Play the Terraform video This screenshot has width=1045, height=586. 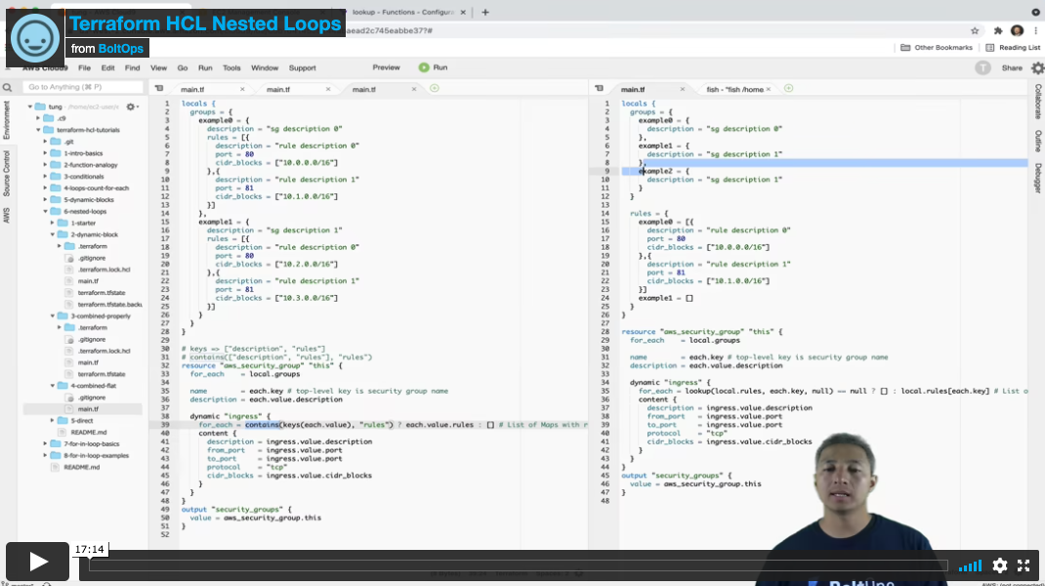(38, 562)
